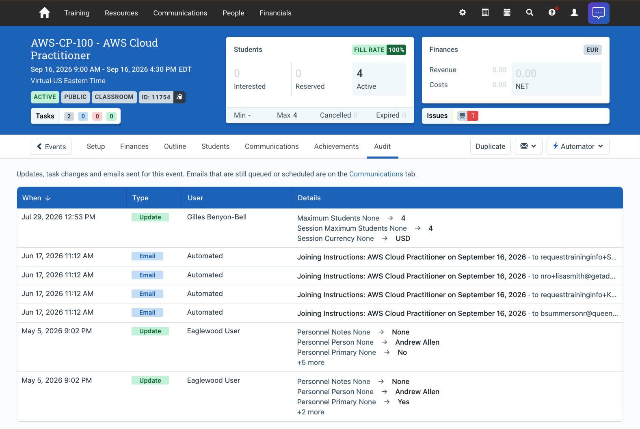Switch to the Communications tab
This screenshot has height=429, width=640.
[272, 146]
